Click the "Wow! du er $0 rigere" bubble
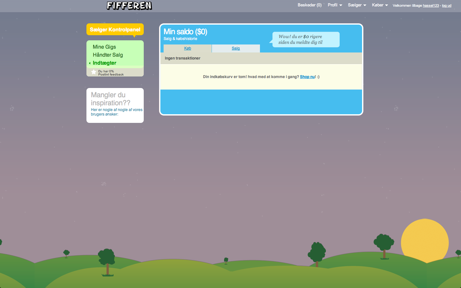Screen dimensions: 461x288 (x=306, y=39)
